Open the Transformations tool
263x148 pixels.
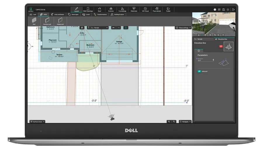coord(100,14)
